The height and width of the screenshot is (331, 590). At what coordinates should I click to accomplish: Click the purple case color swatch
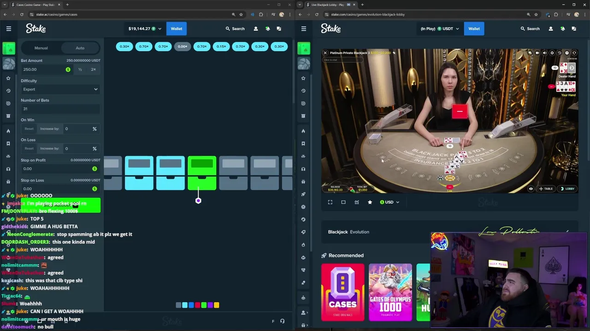pos(210,305)
